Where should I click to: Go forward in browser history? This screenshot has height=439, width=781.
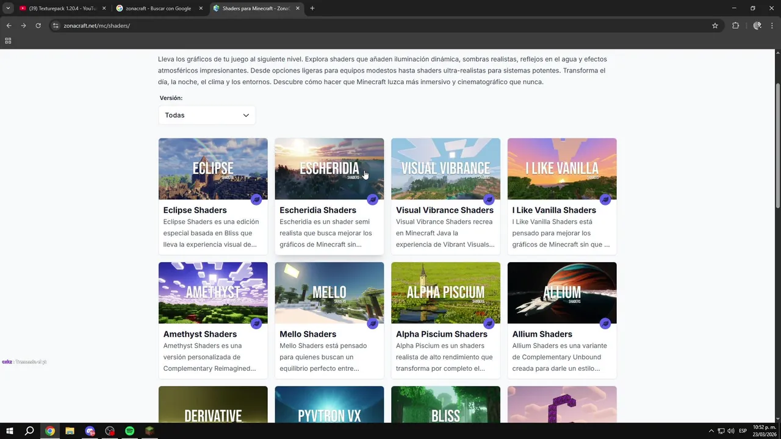(24, 26)
